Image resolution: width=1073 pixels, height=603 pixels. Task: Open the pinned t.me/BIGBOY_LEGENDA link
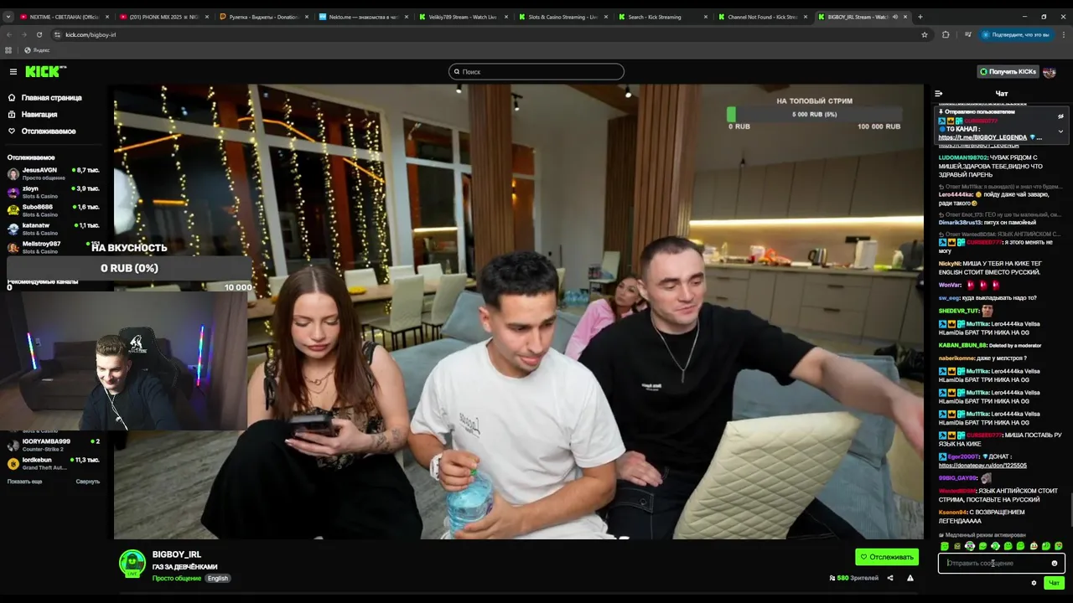[x=982, y=137]
